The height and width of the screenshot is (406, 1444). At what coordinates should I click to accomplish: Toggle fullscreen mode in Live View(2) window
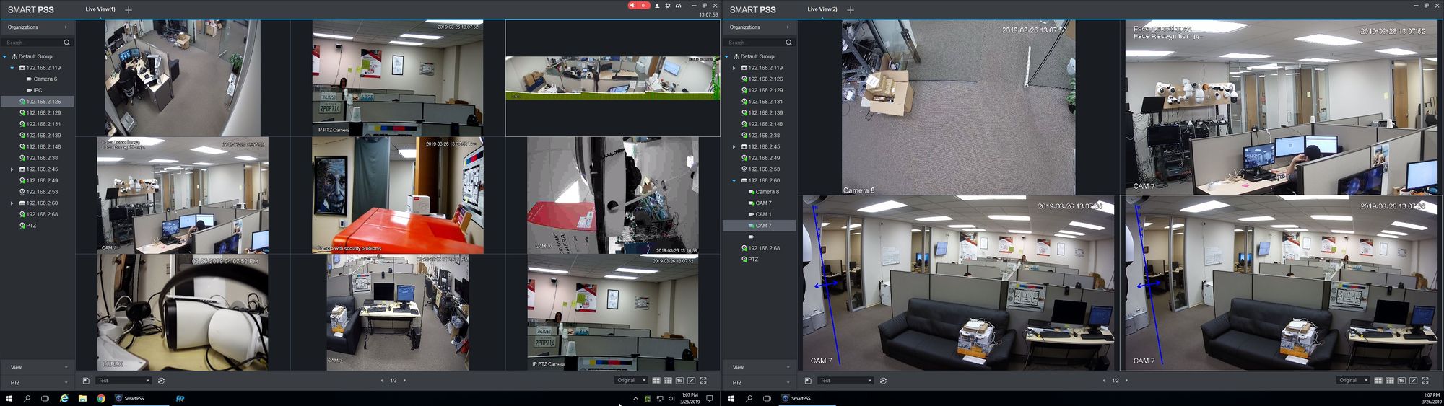click(1425, 381)
